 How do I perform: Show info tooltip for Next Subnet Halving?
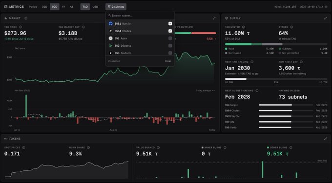(x=257, y=91)
